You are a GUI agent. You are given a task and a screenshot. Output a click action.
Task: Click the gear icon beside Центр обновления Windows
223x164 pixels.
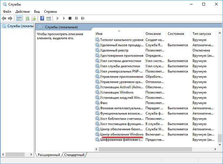97,134
